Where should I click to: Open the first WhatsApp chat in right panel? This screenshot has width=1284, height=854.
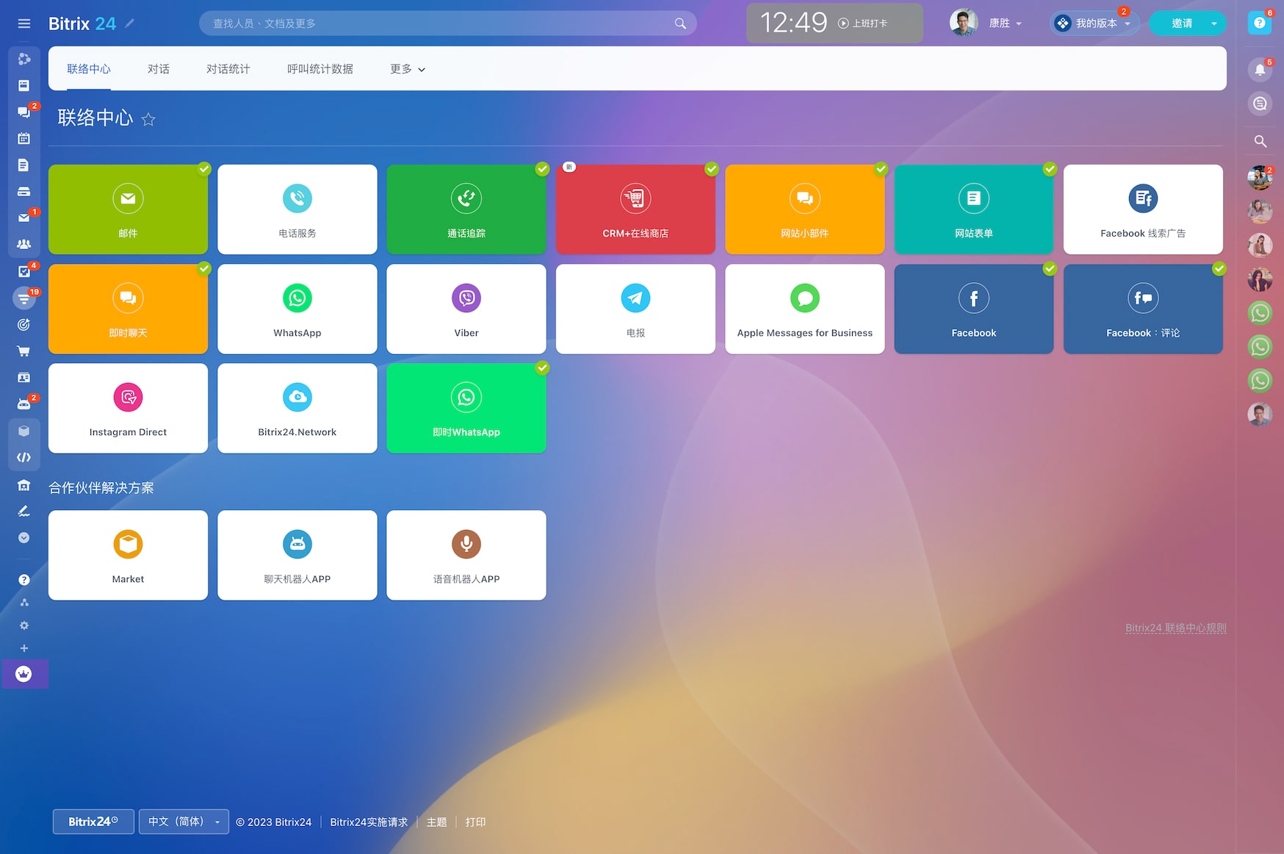click(1260, 313)
